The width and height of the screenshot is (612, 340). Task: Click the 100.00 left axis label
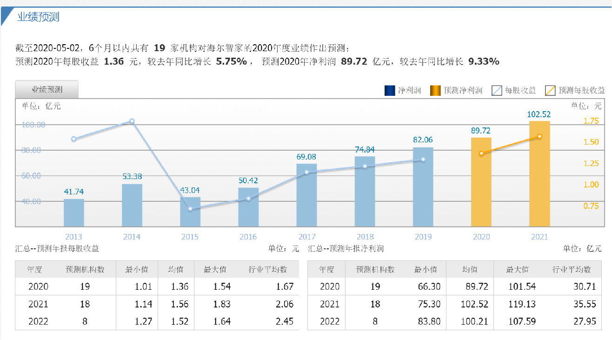tap(33, 125)
